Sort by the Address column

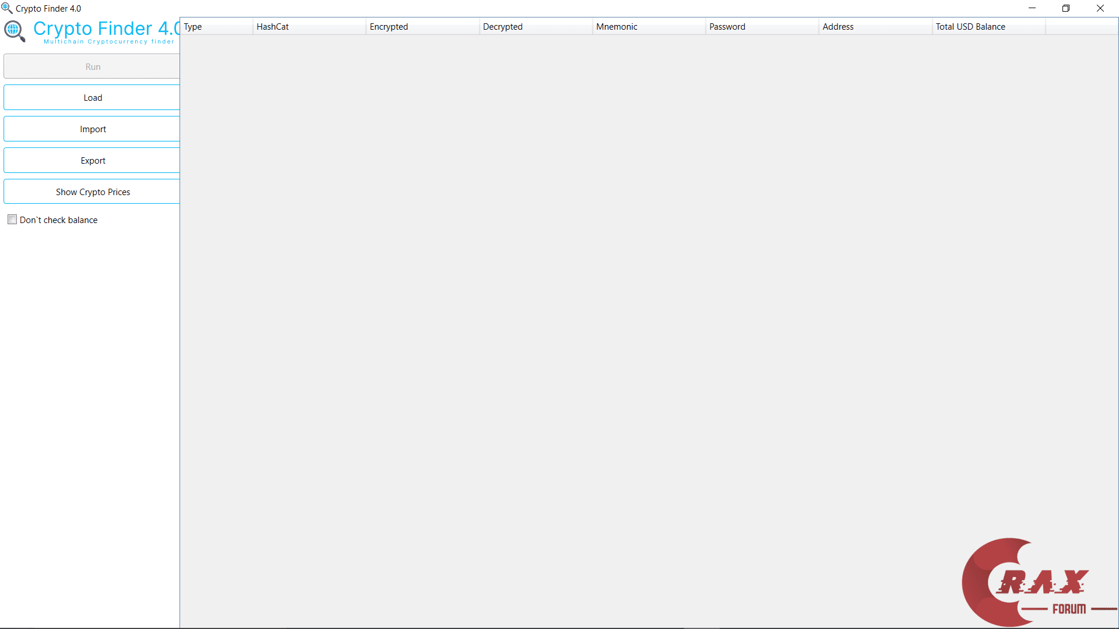pos(874,26)
